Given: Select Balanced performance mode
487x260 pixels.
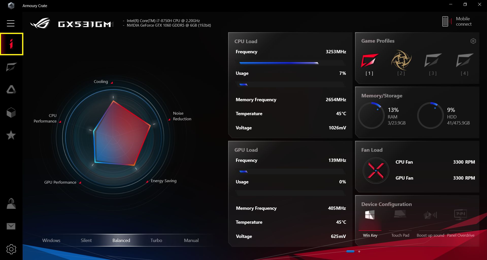Looking at the screenshot, I should click(121, 240).
